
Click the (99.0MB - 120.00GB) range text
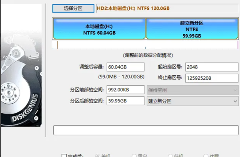tap(121, 77)
